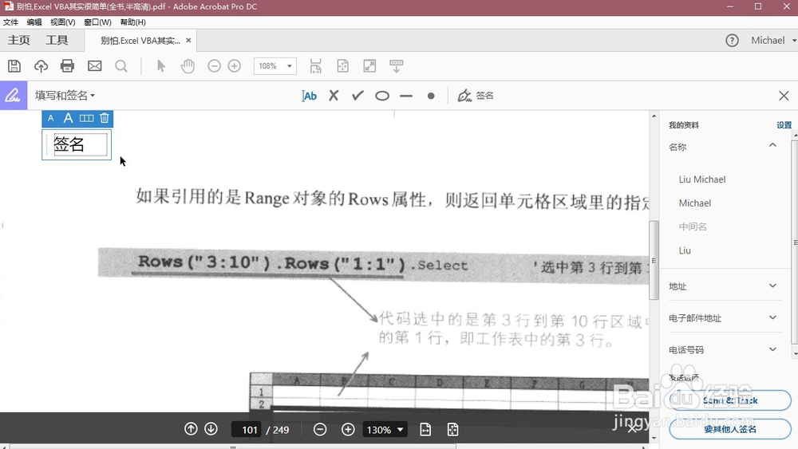The height and width of the screenshot is (449, 798).
Task: Zoom out with the toolbar minus icon
Action: [214, 66]
